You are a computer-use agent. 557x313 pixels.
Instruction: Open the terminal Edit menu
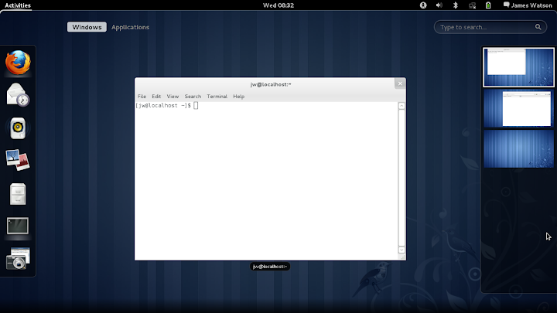pos(156,96)
